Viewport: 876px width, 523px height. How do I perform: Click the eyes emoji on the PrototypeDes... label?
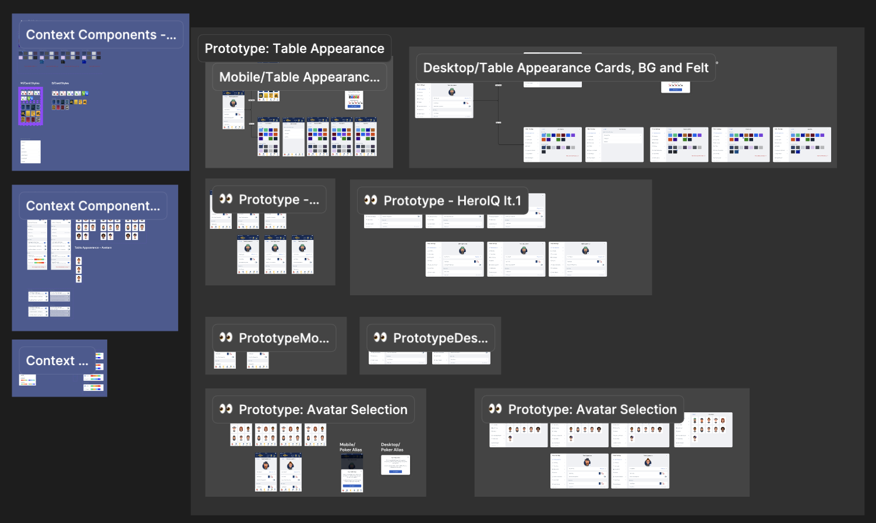point(380,338)
